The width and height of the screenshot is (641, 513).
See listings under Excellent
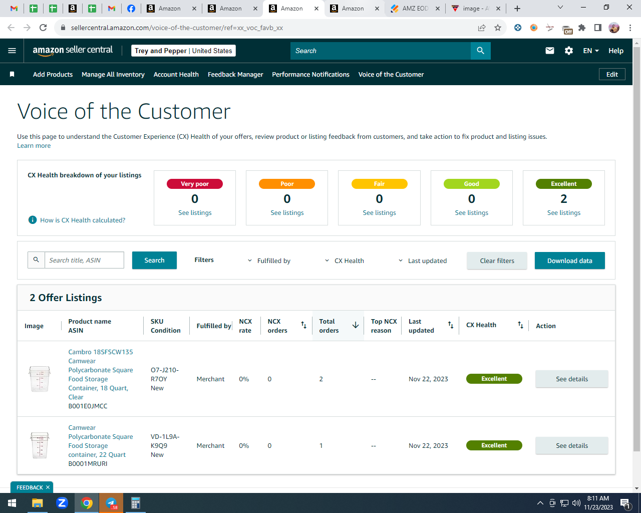point(564,212)
